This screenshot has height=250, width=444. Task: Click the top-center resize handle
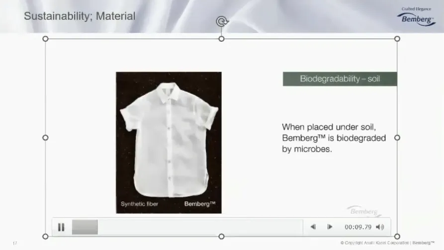[x=221, y=39]
